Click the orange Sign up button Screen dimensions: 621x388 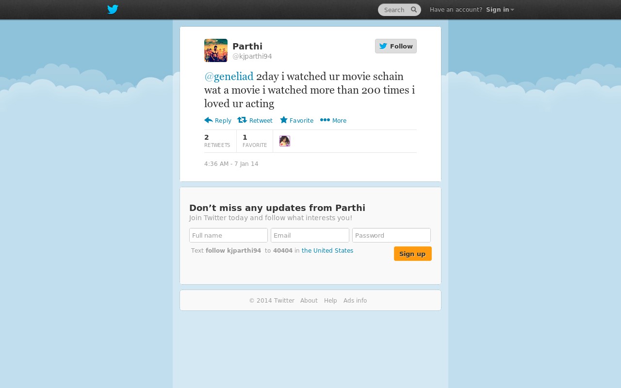[x=413, y=254]
